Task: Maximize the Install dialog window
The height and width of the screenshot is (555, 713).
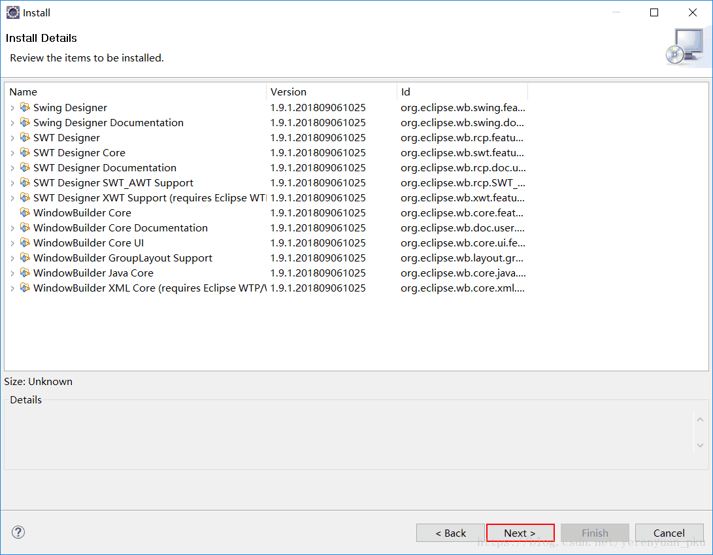Action: point(654,12)
